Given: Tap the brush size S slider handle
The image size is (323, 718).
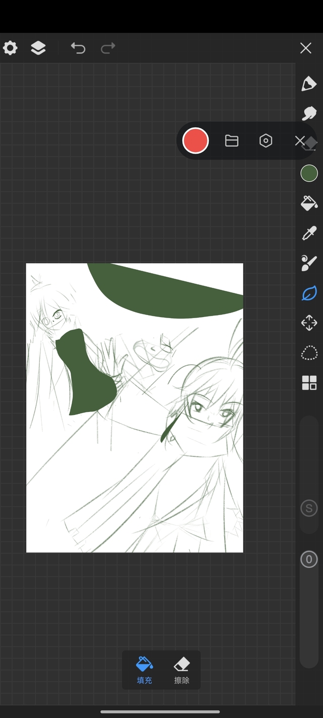Looking at the screenshot, I should [309, 508].
